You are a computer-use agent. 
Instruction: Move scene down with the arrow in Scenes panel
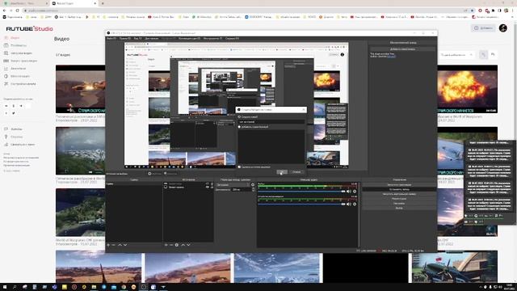pos(125,245)
